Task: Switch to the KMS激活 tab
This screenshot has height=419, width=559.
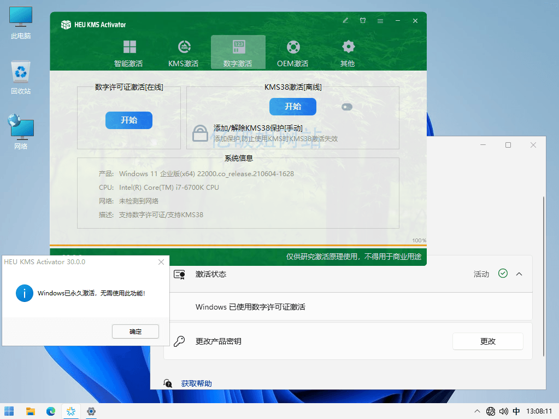Action: click(x=184, y=53)
